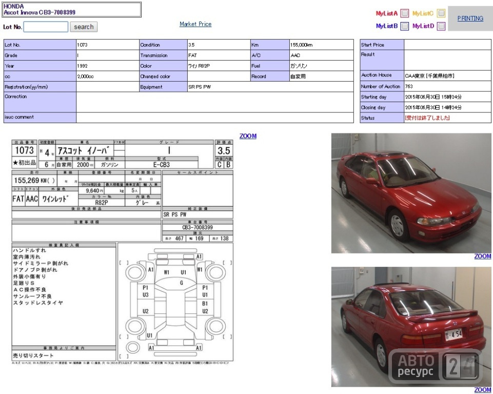The image size is (493, 394).
Task: Tick the MyListB checkbox
Action: [x=405, y=26]
